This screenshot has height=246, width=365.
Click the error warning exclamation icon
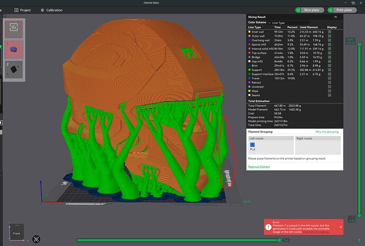coord(268,227)
